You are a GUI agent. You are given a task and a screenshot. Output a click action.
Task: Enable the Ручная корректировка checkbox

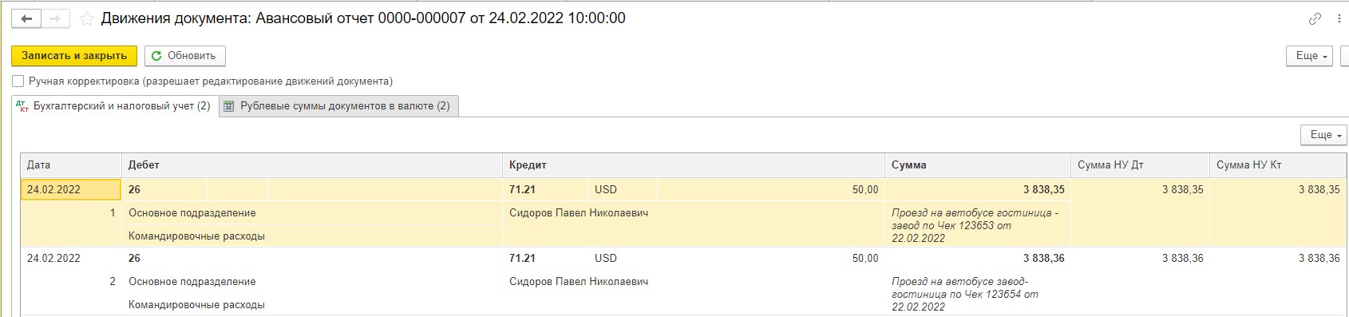coord(18,81)
